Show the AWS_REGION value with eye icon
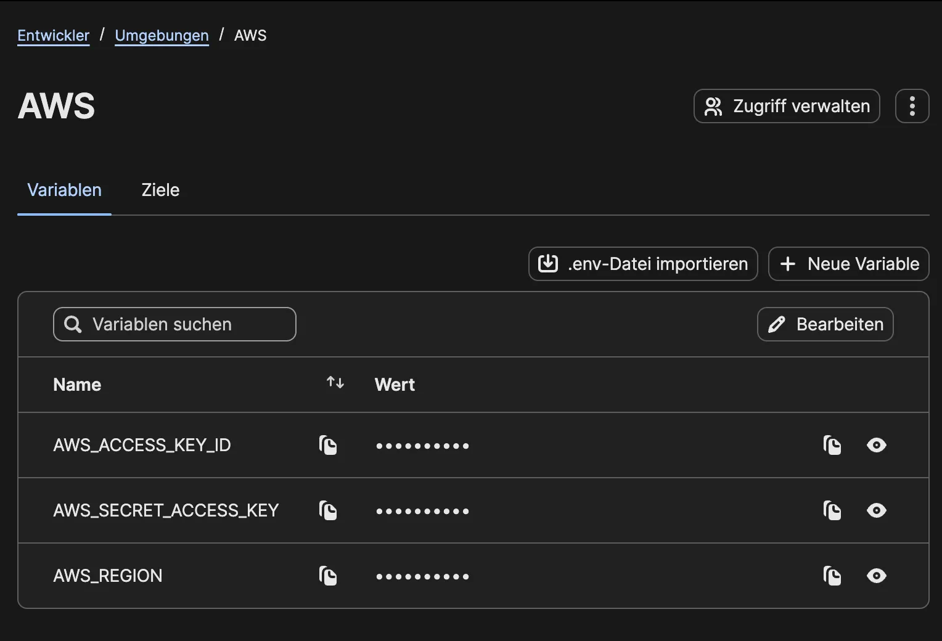942x641 pixels. 877,576
